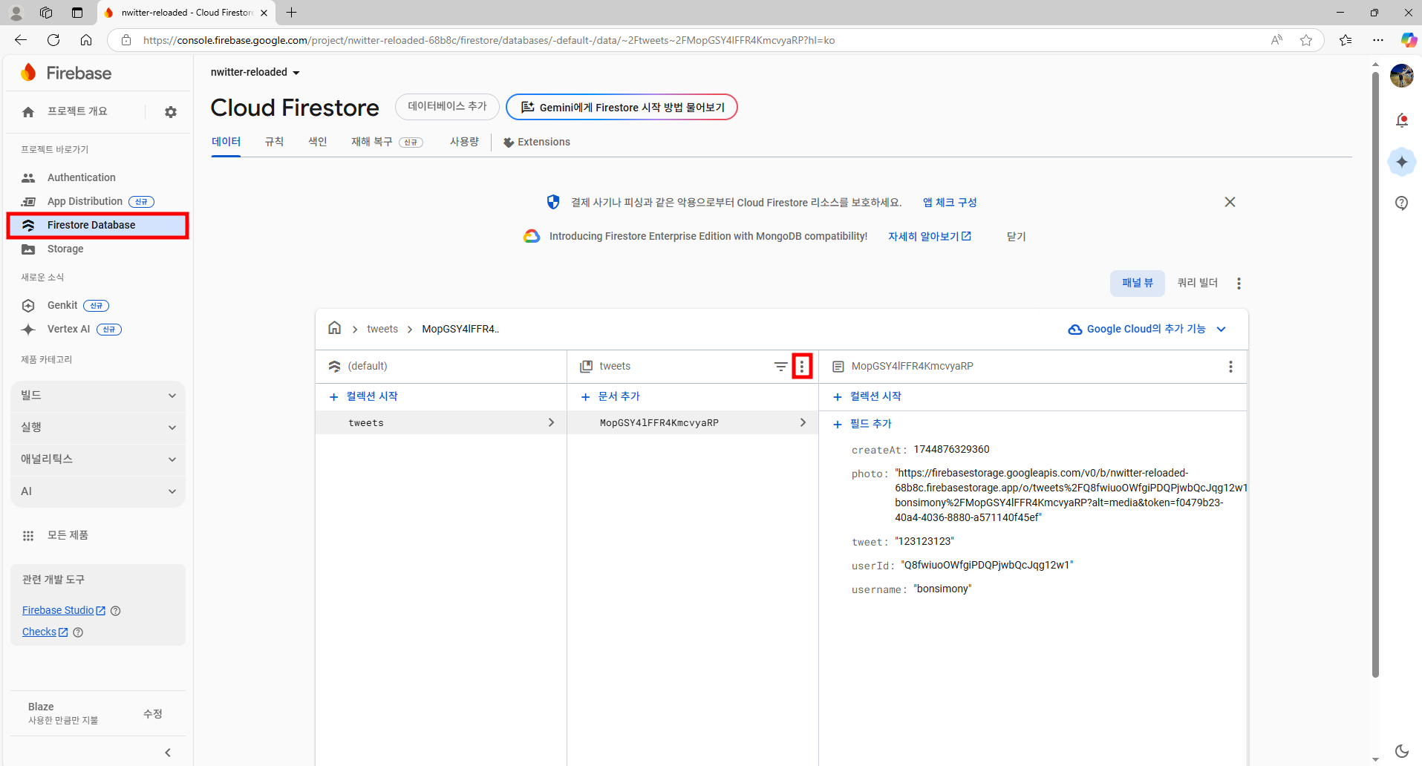Click userId field value

[987, 565]
